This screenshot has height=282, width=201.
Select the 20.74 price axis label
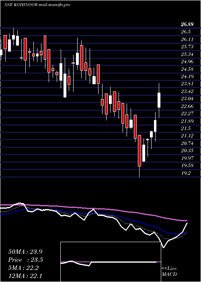tap(187, 143)
